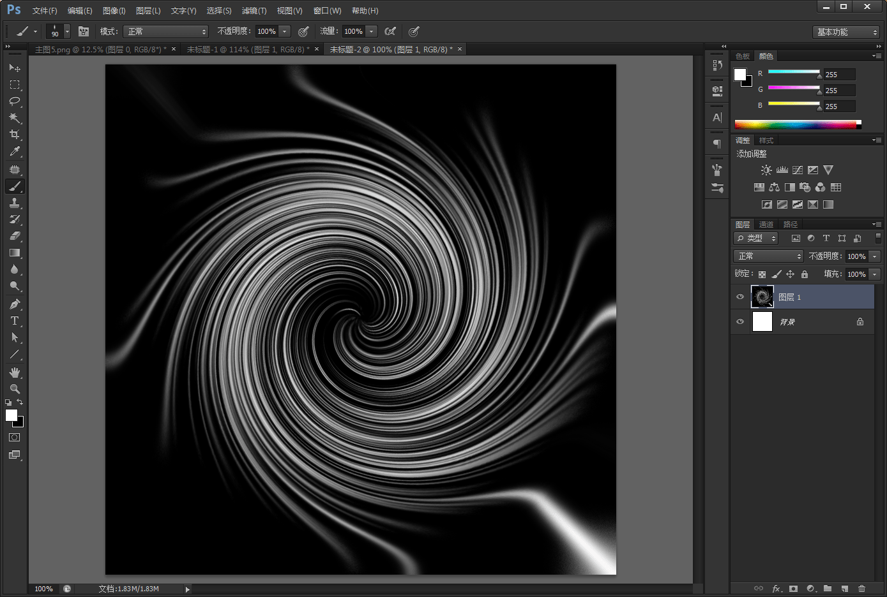Image resolution: width=887 pixels, height=597 pixels.
Task: Select the Dodge tool
Action: coord(15,286)
